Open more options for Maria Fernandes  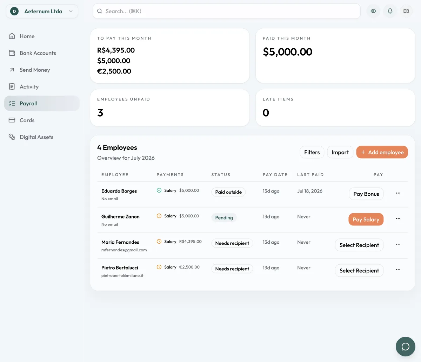(398, 244)
